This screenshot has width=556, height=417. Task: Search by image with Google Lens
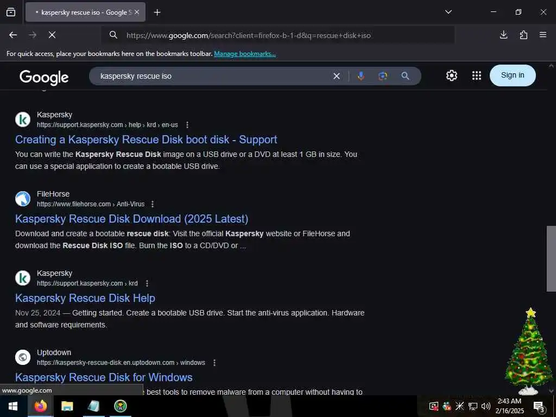[383, 76]
